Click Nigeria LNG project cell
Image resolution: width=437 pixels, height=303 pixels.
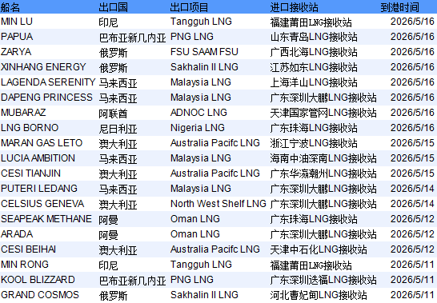tap(198, 128)
